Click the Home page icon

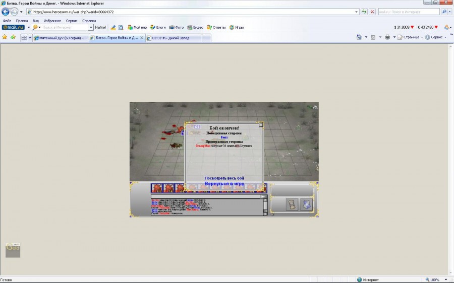click(359, 37)
